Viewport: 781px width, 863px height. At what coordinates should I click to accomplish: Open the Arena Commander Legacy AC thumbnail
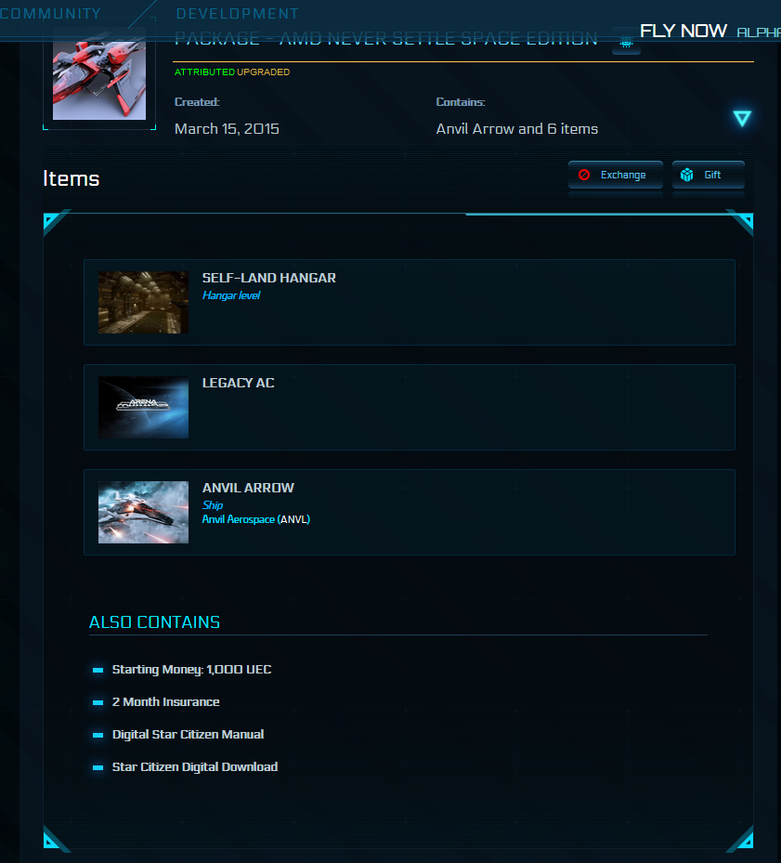143,407
